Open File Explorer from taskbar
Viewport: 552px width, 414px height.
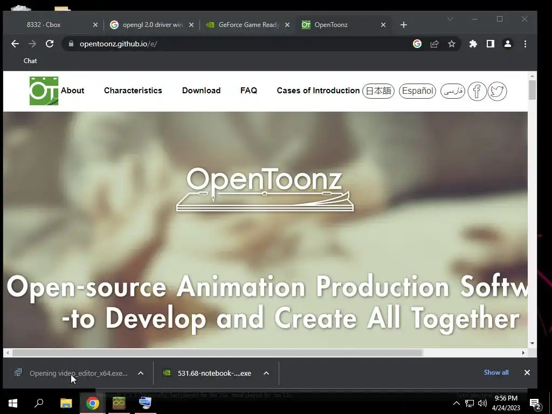[x=66, y=403]
